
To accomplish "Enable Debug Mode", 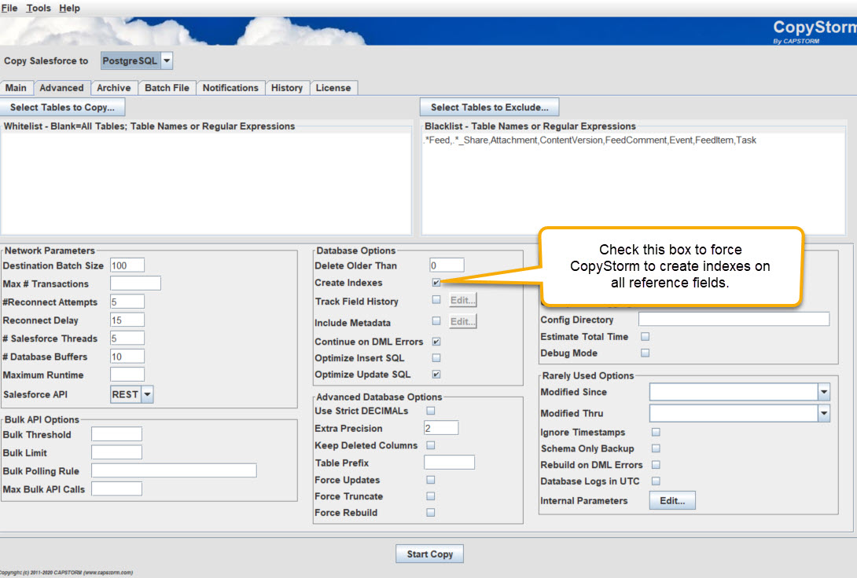I will (x=646, y=353).
